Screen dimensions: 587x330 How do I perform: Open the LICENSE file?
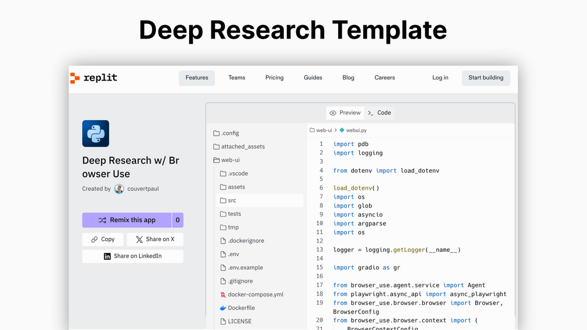click(239, 321)
